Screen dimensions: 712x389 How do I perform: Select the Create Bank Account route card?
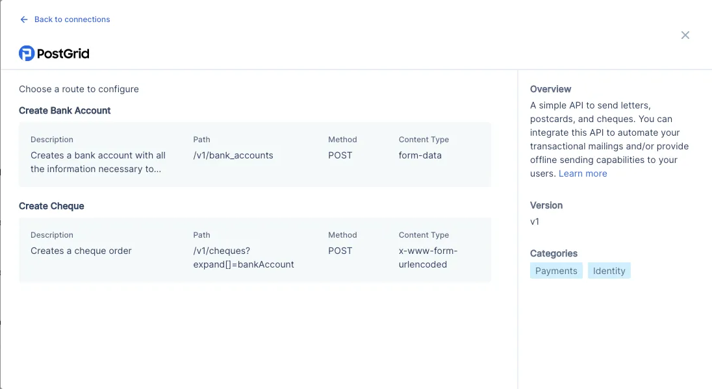(x=255, y=155)
